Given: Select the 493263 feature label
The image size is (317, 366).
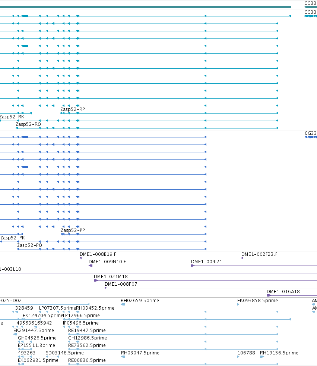Looking at the screenshot, I should pyautogui.click(x=27, y=353).
